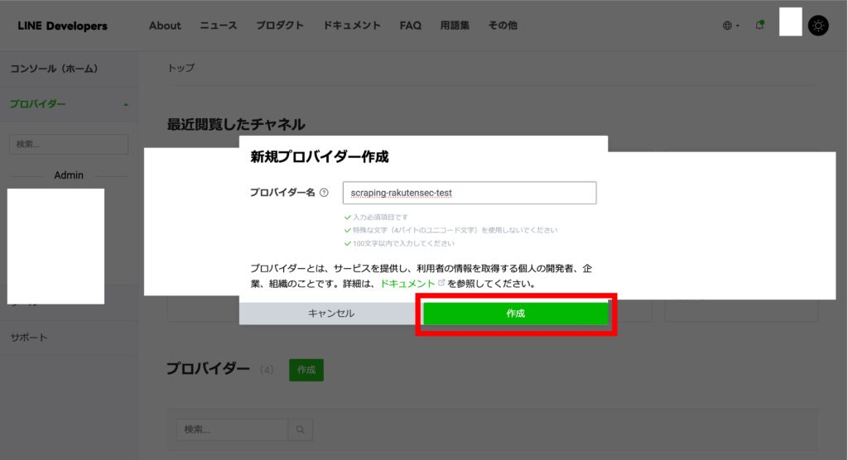Image resolution: width=848 pixels, height=460 pixels.
Task: Open the プロダクト menu item
Action: click(280, 26)
